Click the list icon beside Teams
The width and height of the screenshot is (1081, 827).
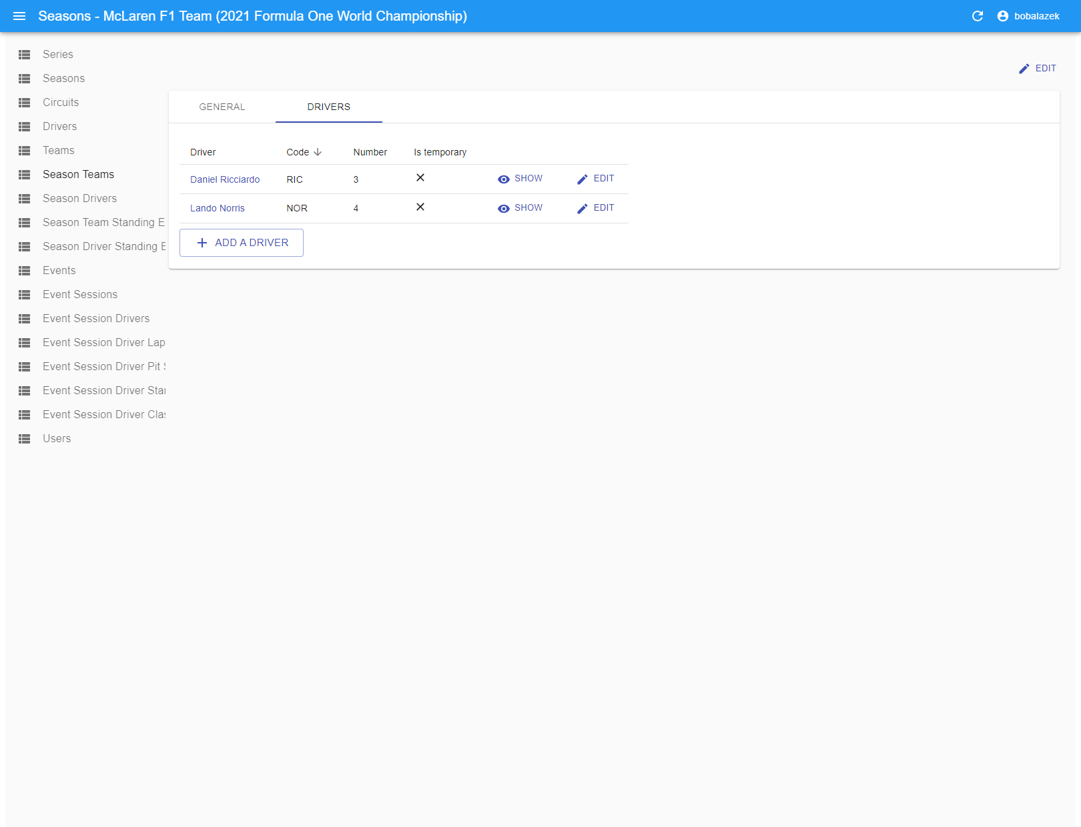point(25,151)
